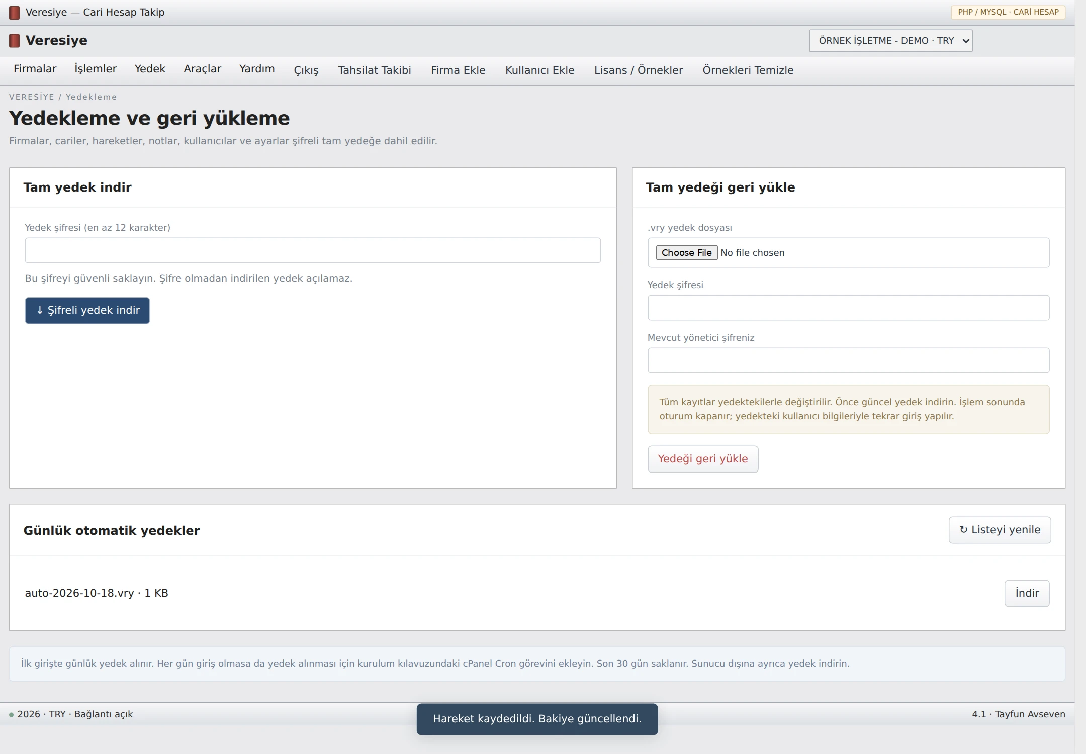Click the auto-2026-10-18.vry file entry

97,593
